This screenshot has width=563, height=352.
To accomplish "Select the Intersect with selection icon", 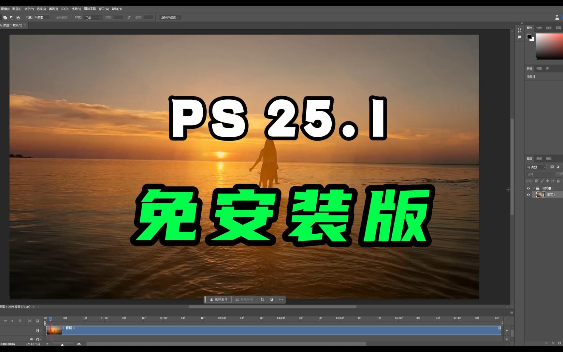I will point(18,17).
